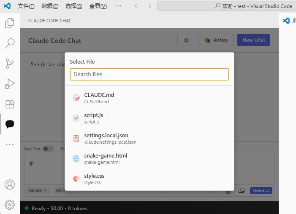
Task: Open the chat History
Action: pos(216,40)
